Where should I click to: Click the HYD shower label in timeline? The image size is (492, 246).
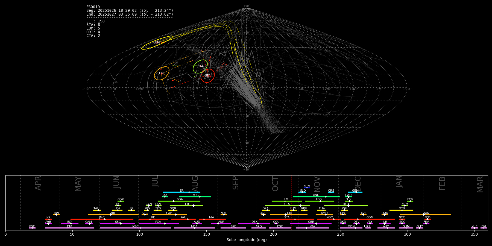tap(346, 204)
